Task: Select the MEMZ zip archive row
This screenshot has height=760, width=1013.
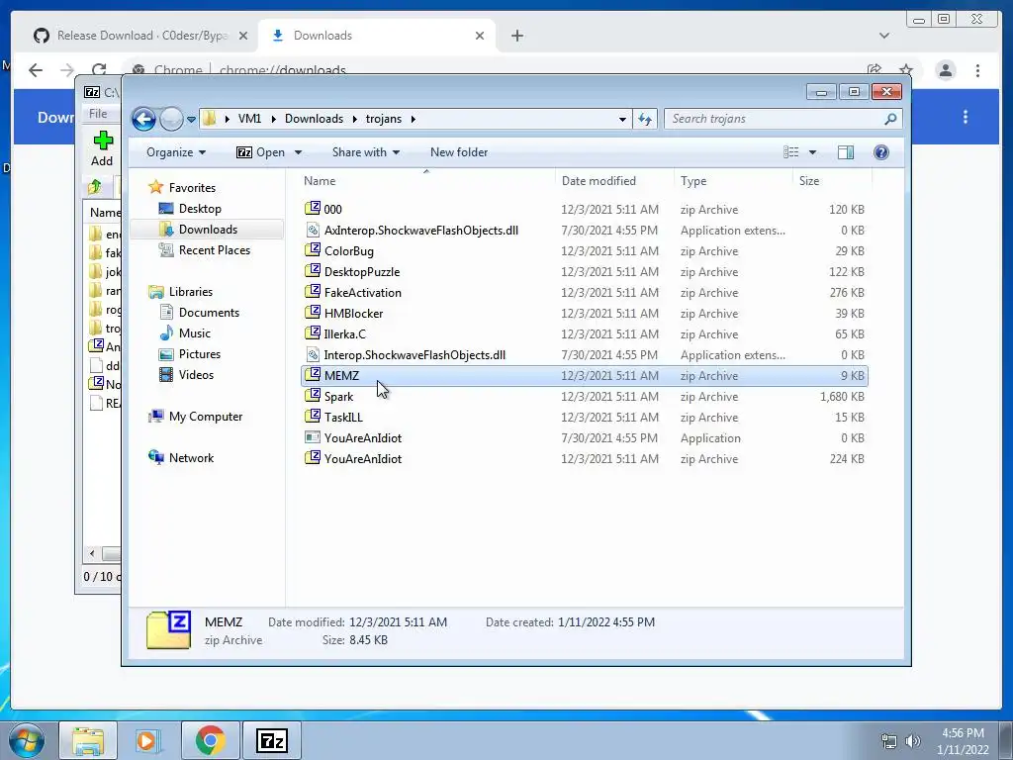Action: [x=585, y=375]
